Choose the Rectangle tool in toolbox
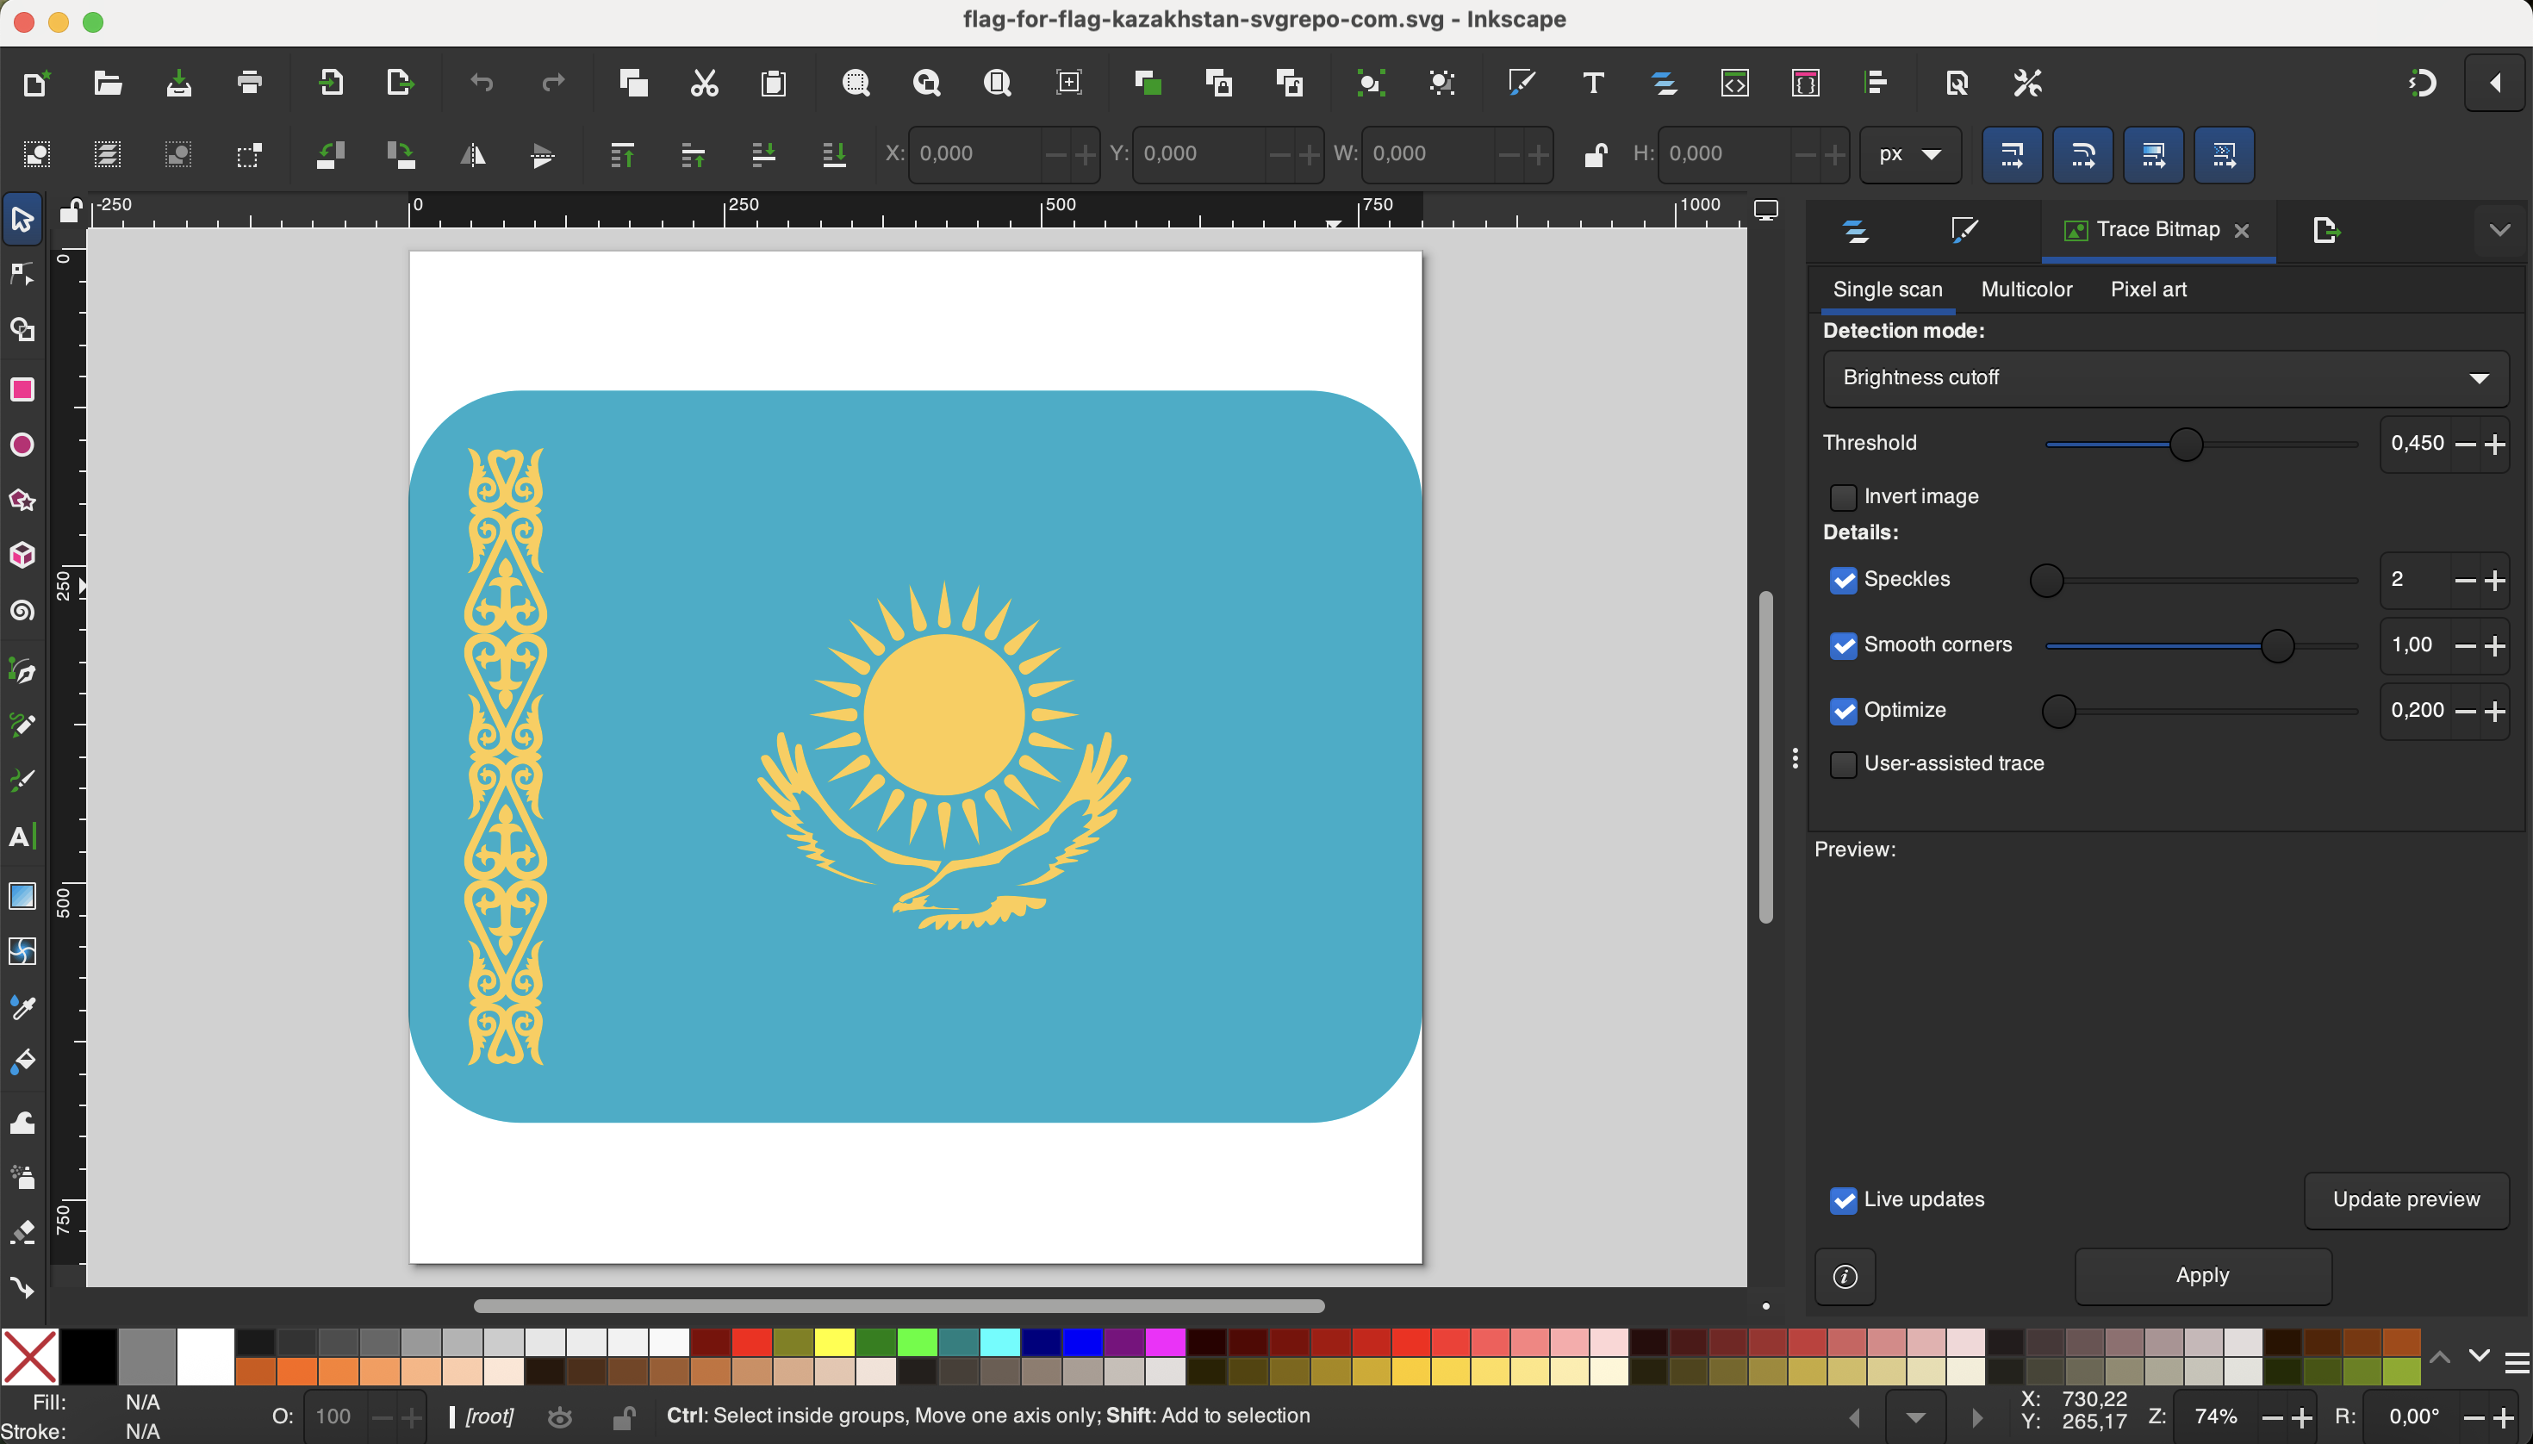The image size is (2533, 1444). tap(22, 389)
